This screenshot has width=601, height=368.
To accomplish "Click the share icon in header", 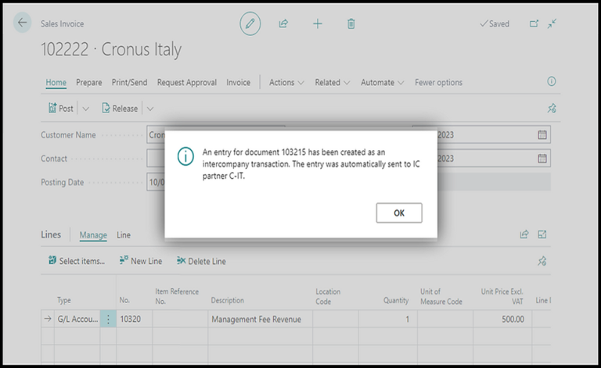I will pyautogui.click(x=283, y=23).
